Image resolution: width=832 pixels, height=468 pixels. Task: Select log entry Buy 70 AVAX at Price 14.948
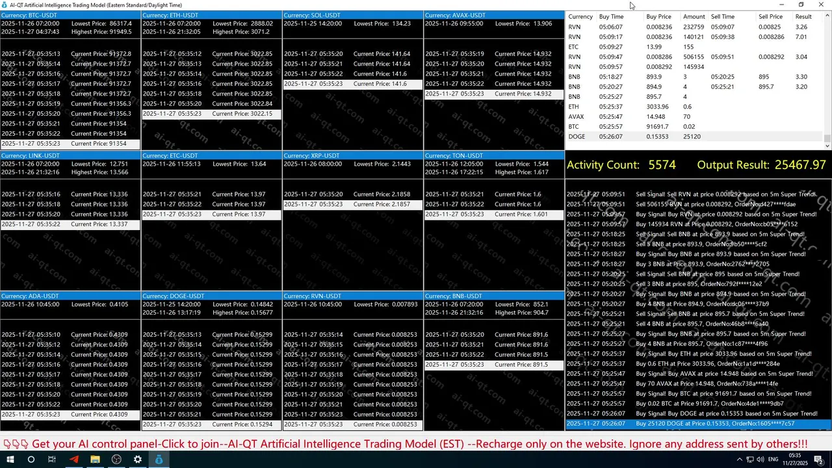(698, 383)
